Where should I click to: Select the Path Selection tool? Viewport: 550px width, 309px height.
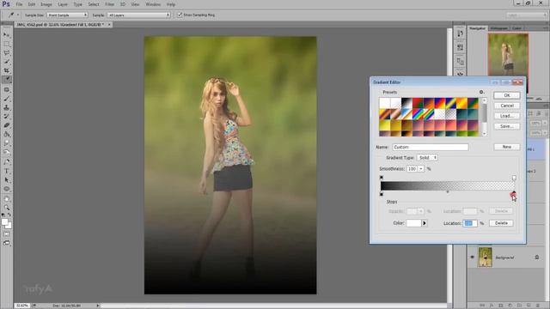click(6, 179)
